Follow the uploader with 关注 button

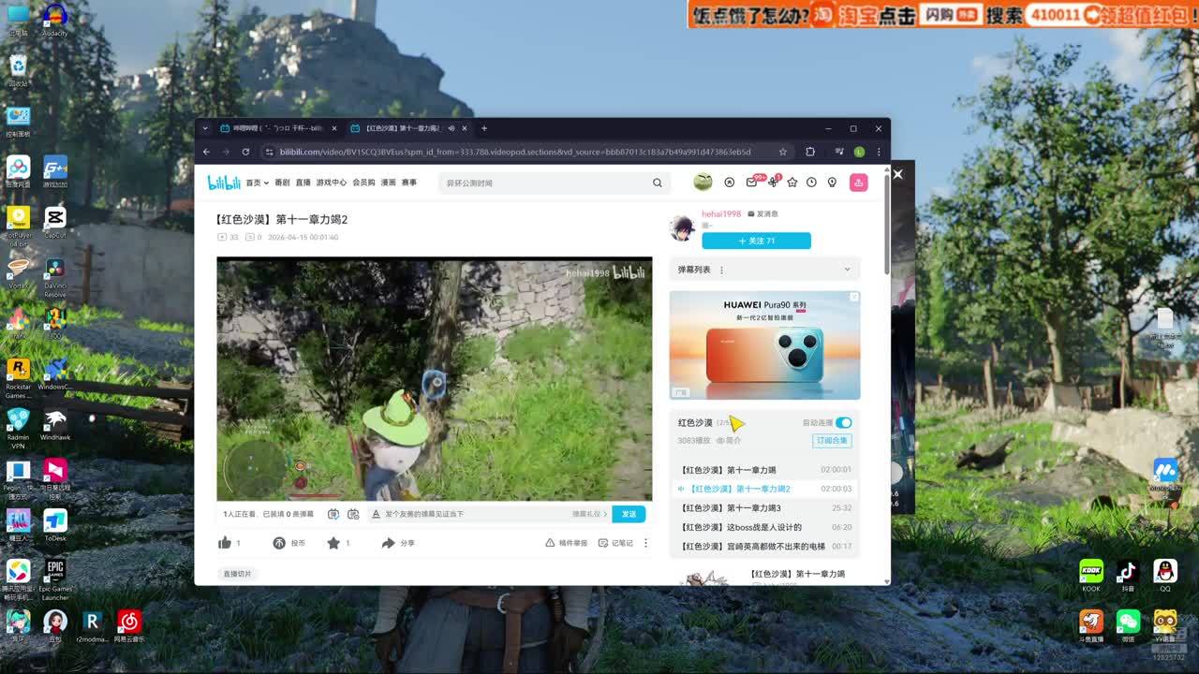(x=756, y=241)
